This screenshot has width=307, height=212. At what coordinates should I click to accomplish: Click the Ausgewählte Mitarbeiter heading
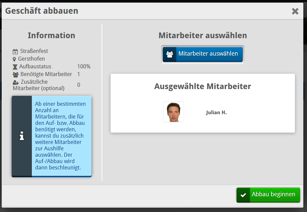pyautogui.click(x=202, y=86)
